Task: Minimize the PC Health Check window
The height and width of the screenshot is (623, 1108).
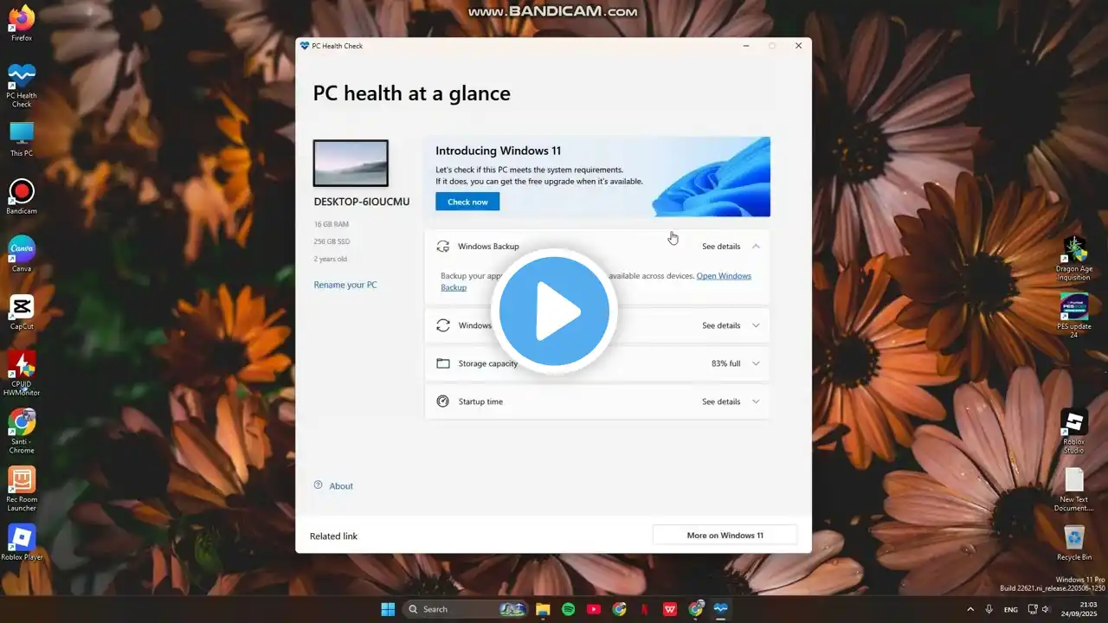Action: (x=746, y=46)
